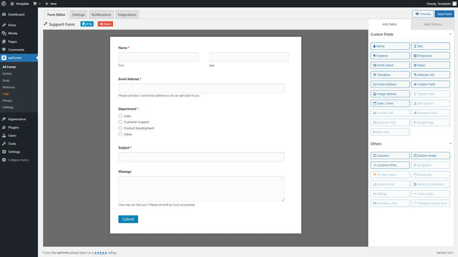Click the pencil icon to rename Support Form
This screenshot has height=257, width=458.
pyautogui.click(x=45, y=24)
